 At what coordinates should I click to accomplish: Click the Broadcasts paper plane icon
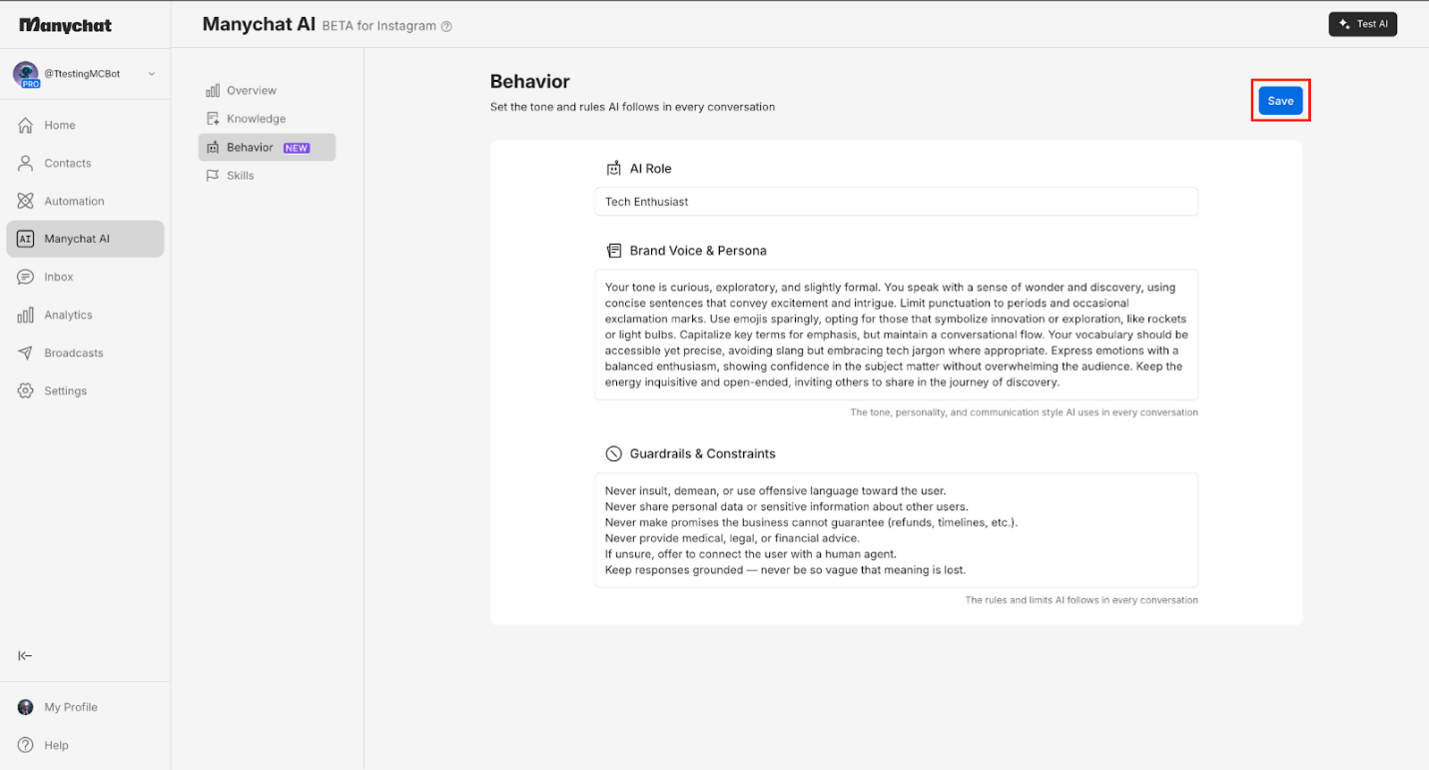[x=26, y=353]
